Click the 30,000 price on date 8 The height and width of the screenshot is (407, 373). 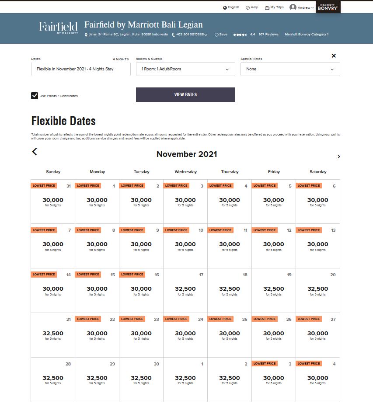pos(97,244)
